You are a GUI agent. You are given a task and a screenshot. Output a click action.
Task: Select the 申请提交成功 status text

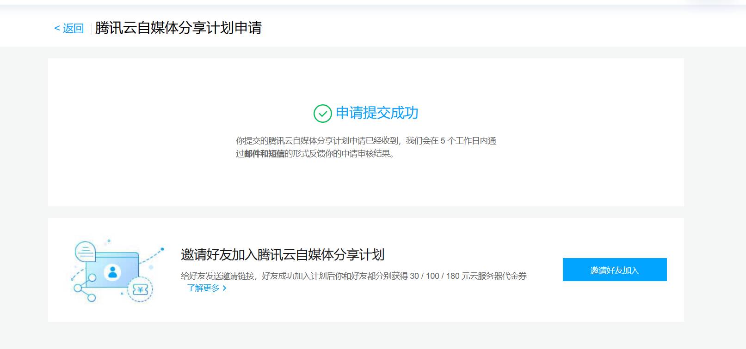click(x=377, y=113)
